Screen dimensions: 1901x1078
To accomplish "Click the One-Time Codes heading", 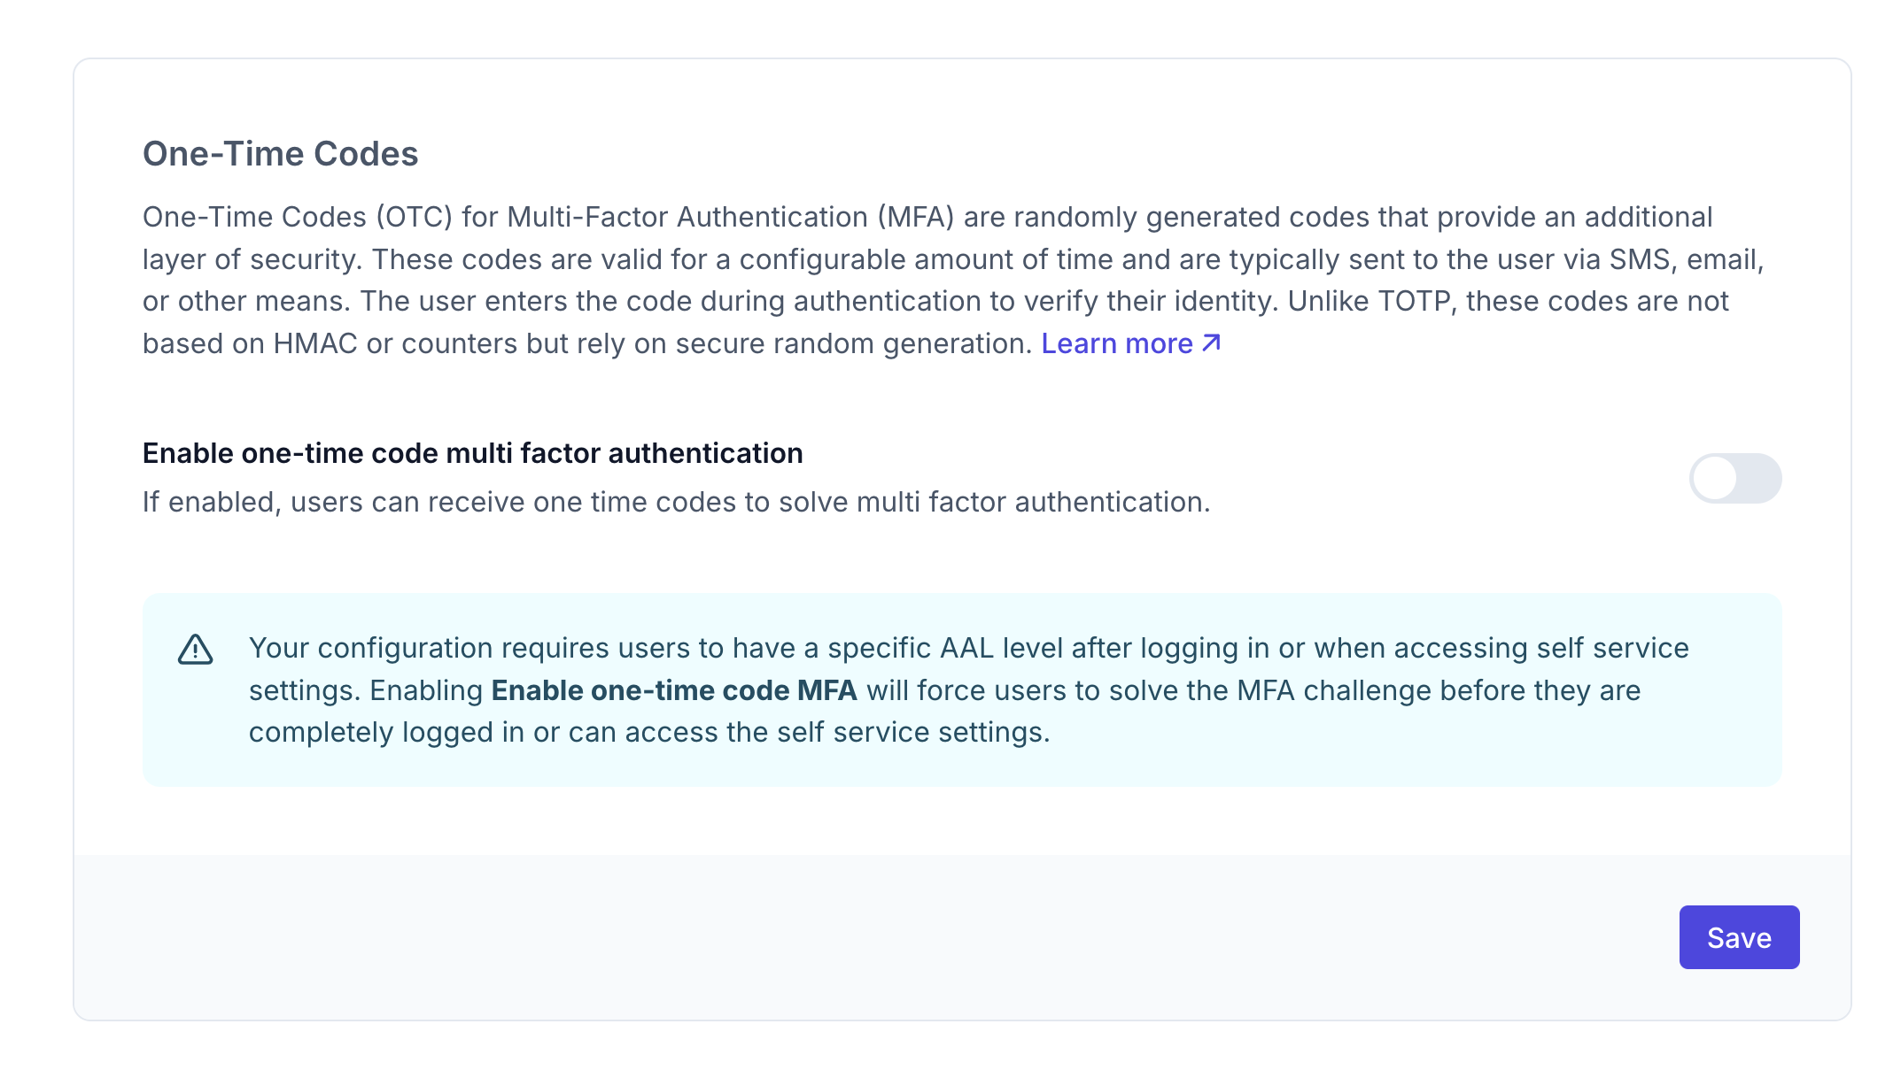I will pos(280,154).
